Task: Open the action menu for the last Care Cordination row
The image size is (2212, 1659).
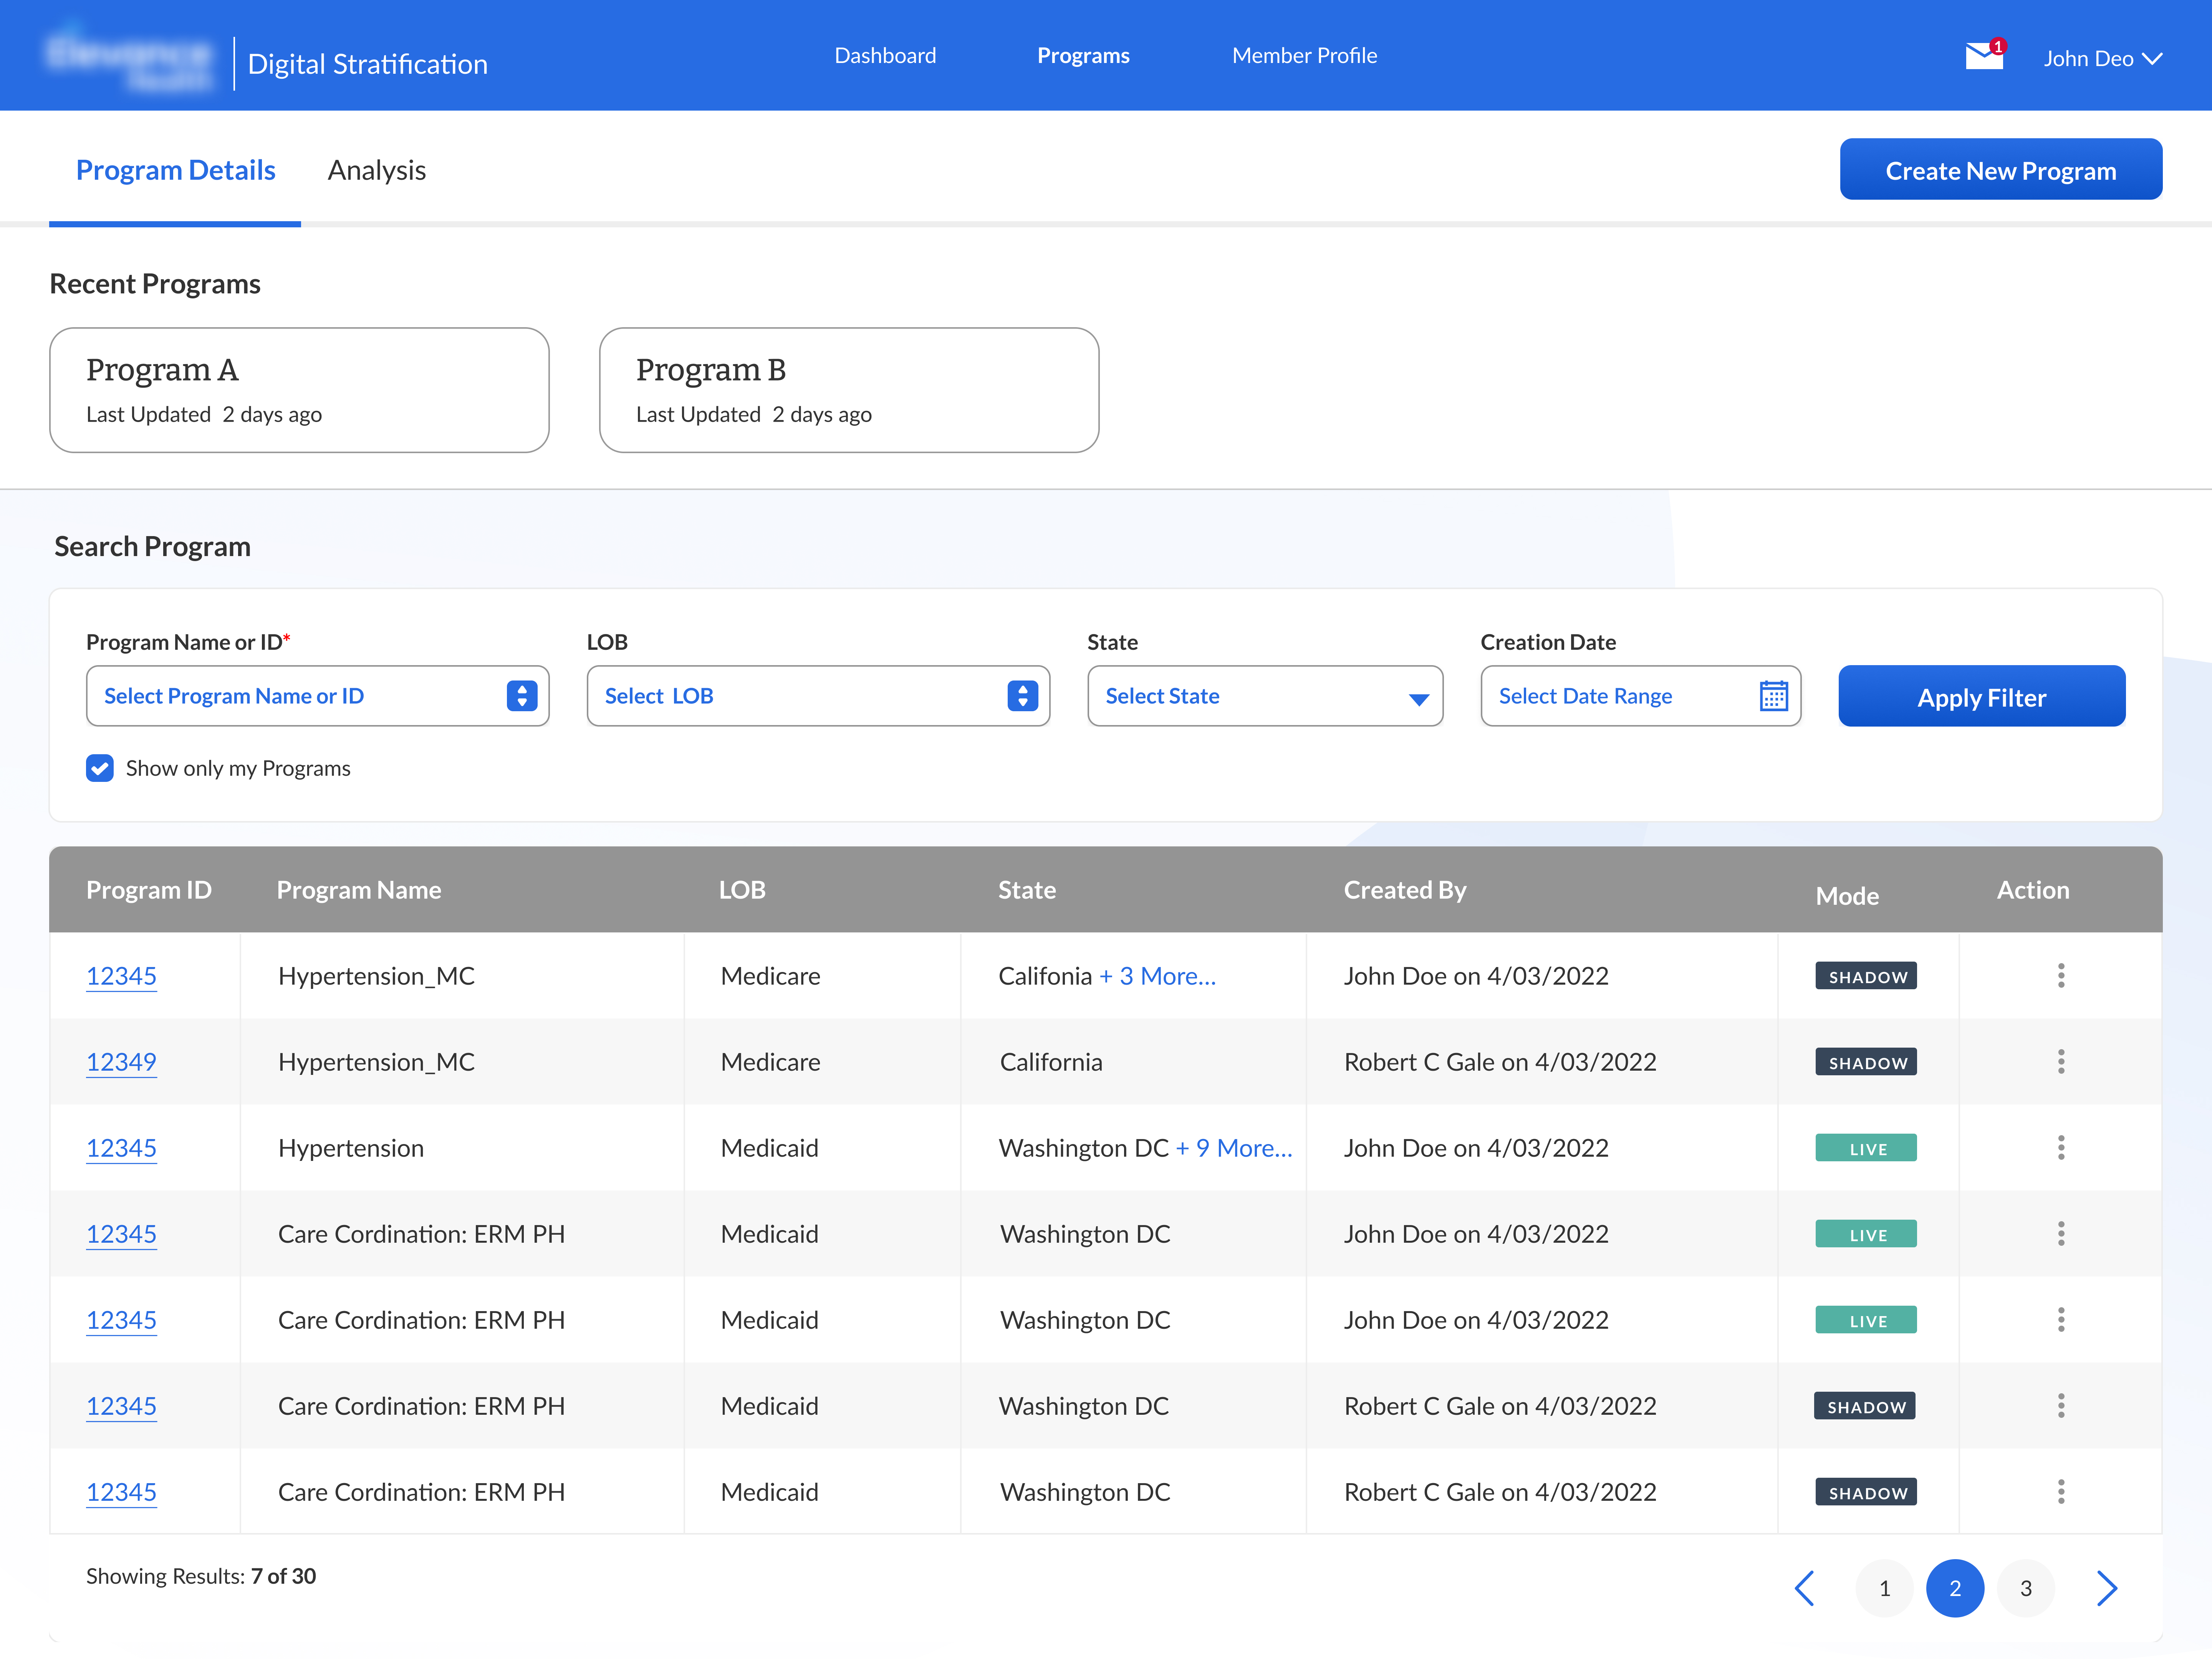Action: [x=2061, y=1491]
